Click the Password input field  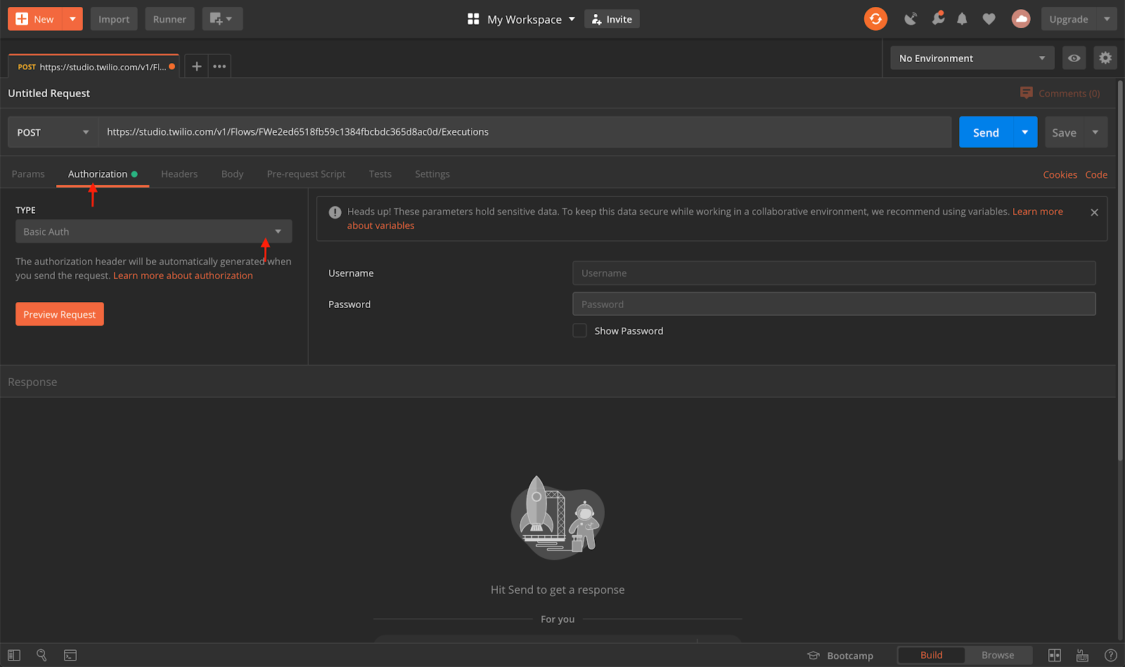point(834,304)
